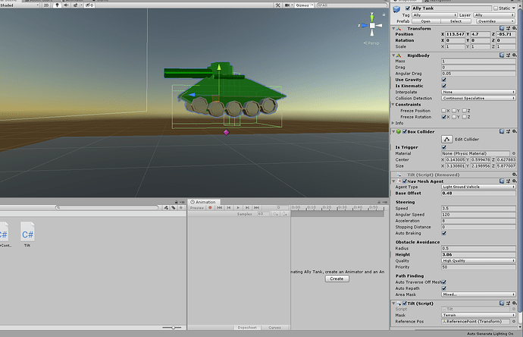Image resolution: width=523 pixels, height=337 pixels.
Task: Open the Interpolate dropdown
Action: coord(478,92)
